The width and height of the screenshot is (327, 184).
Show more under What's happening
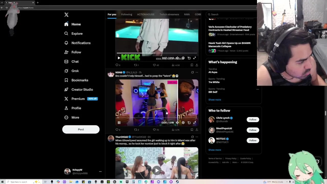215,100
